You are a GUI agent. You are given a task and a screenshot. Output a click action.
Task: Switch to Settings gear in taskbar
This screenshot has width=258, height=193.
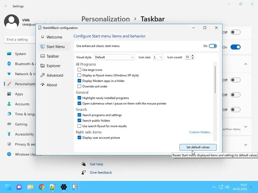point(64,187)
